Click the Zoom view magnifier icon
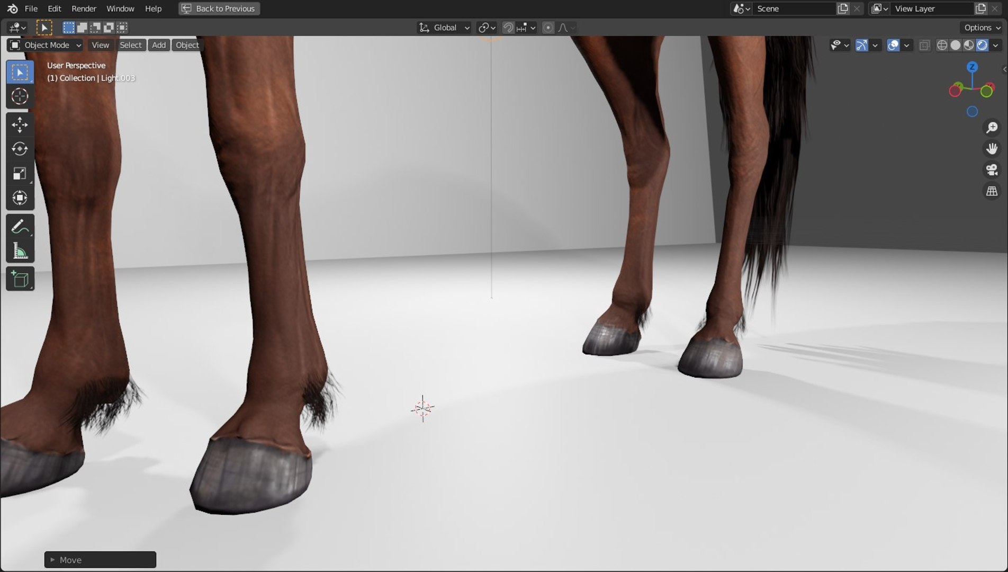The image size is (1008, 572). [992, 128]
